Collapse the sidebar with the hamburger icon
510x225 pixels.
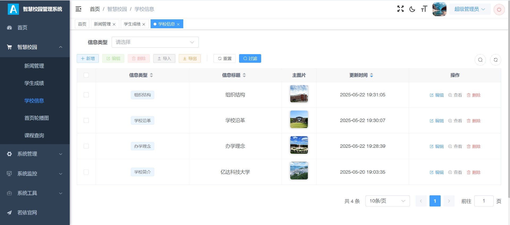pyautogui.click(x=78, y=9)
